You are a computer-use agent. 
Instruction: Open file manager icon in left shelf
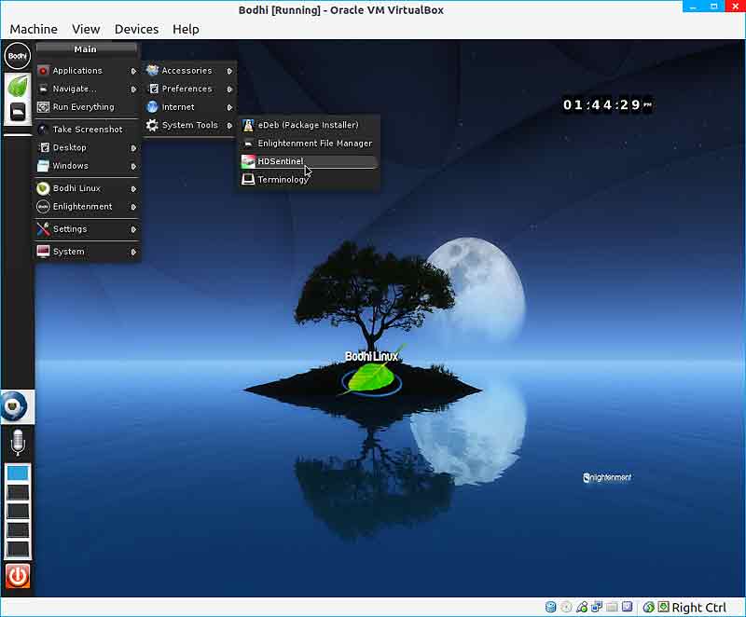18,112
